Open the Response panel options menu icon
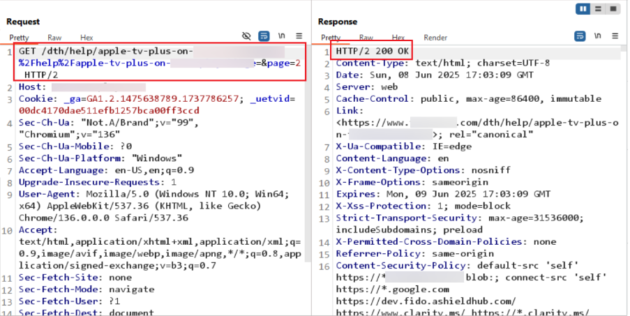Image resolution: width=630 pixels, height=316 pixels. 615,36
